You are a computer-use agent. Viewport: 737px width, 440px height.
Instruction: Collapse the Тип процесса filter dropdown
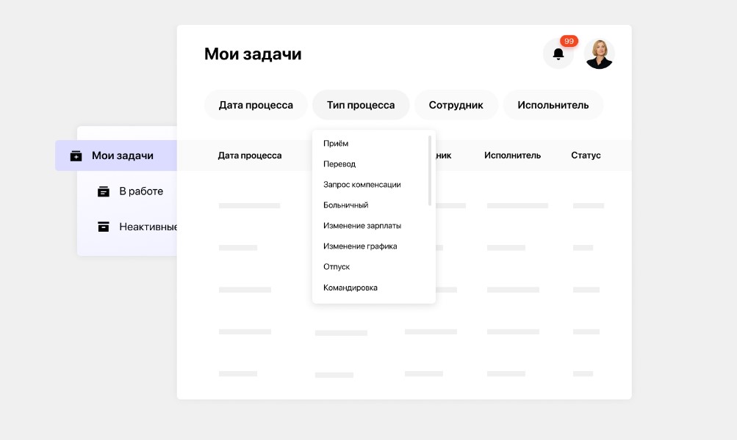click(x=361, y=105)
